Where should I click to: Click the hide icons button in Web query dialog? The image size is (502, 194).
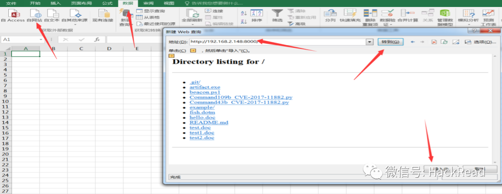(x=456, y=42)
